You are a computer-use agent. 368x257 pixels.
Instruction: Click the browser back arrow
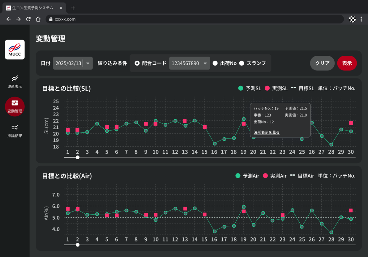tap(9, 19)
